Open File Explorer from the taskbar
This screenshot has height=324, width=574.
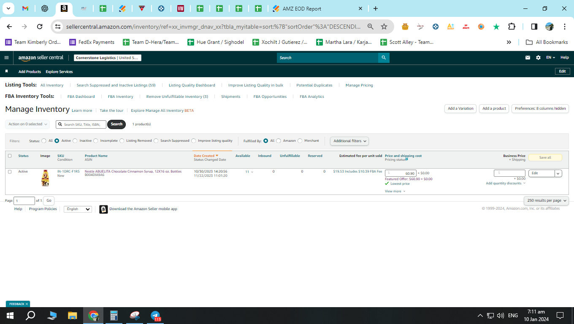pyautogui.click(x=73, y=316)
